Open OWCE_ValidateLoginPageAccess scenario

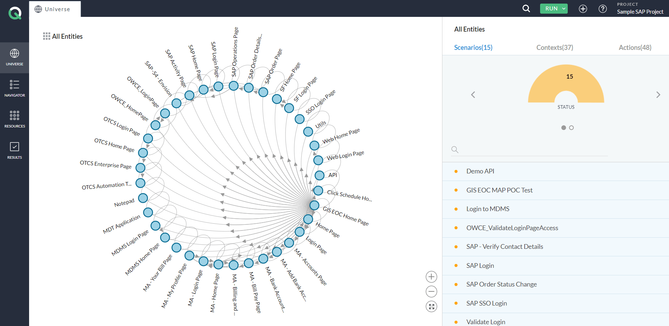(x=556, y=228)
